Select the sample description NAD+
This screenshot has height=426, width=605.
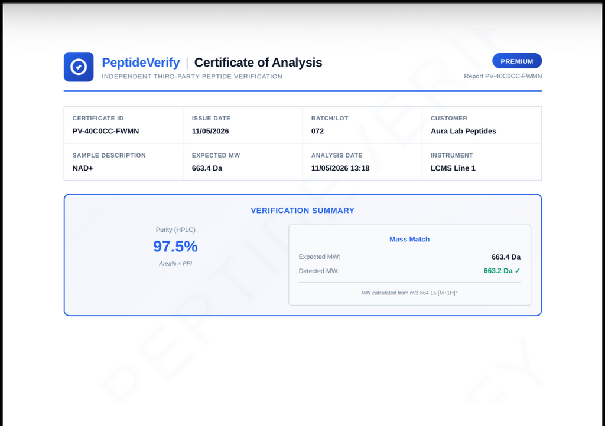pos(83,168)
